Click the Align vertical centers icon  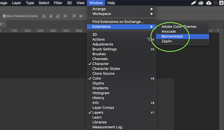81,16
